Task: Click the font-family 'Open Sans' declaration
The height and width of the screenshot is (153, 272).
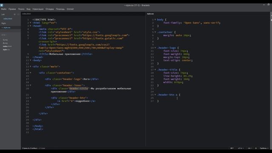Action: pyautogui.click(x=192, y=23)
